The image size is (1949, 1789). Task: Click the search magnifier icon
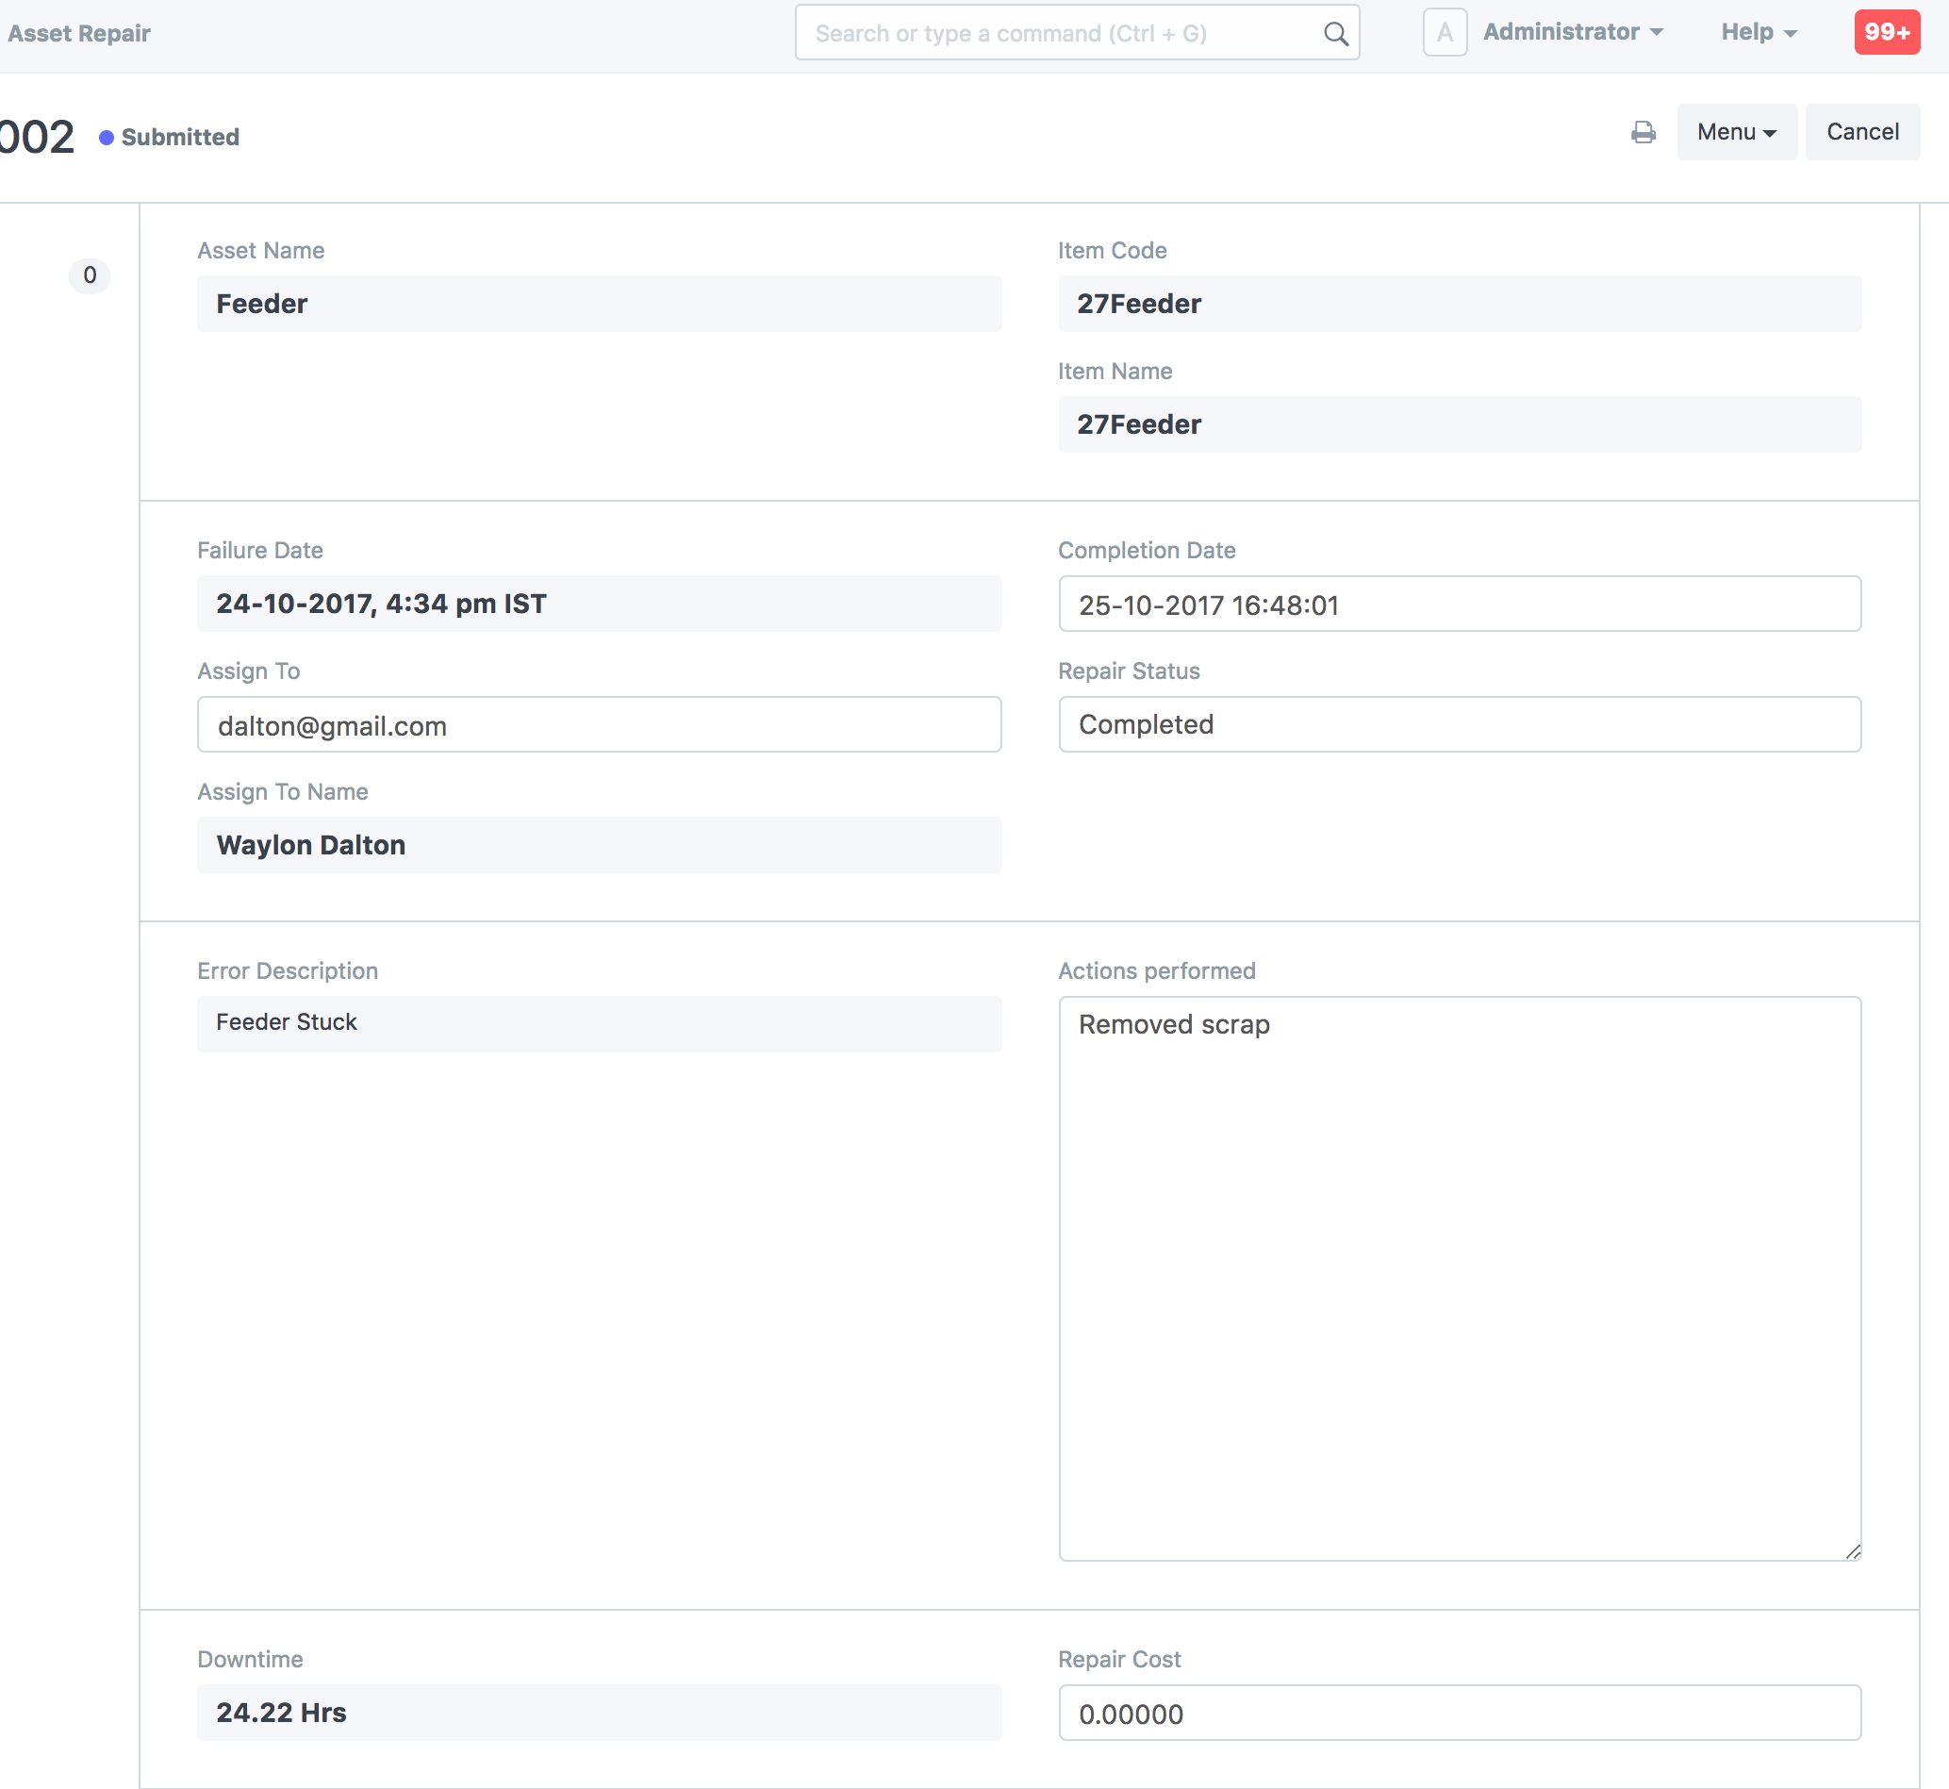tap(1335, 34)
